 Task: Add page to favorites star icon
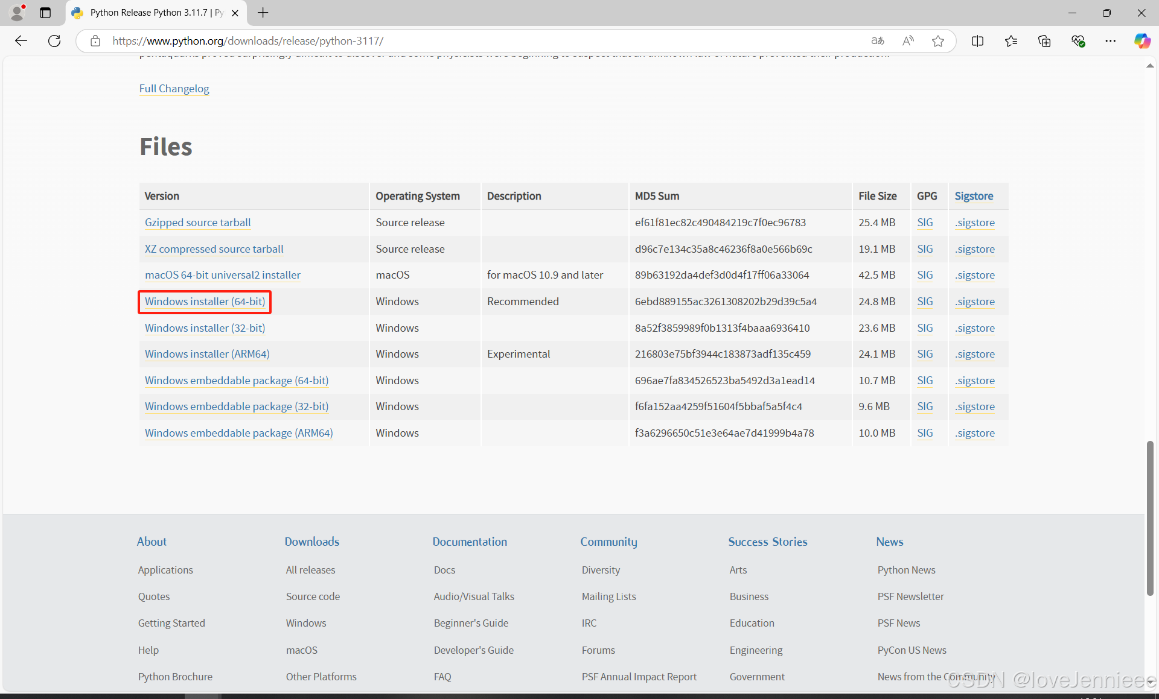[x=937, y=41]
